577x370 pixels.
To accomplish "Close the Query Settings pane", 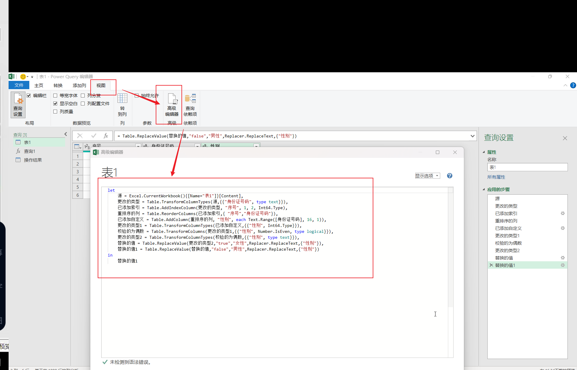I will point(565,138).
